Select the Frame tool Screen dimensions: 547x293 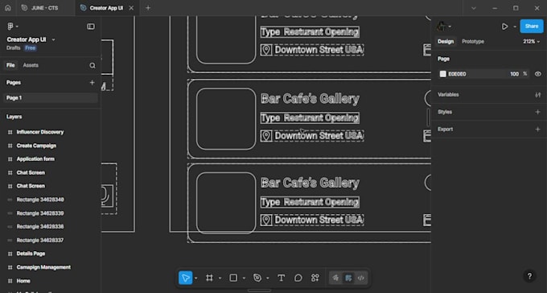[209, 278]
